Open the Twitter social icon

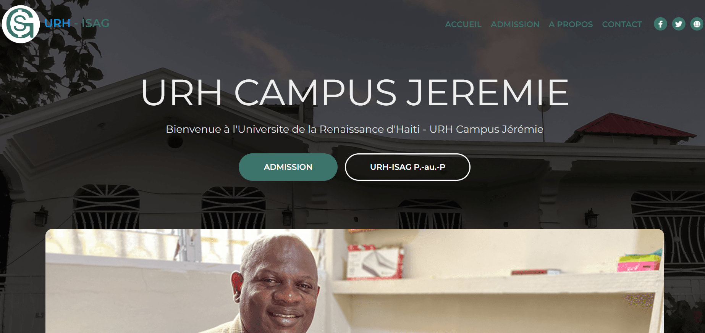click(x=679, y=24)
